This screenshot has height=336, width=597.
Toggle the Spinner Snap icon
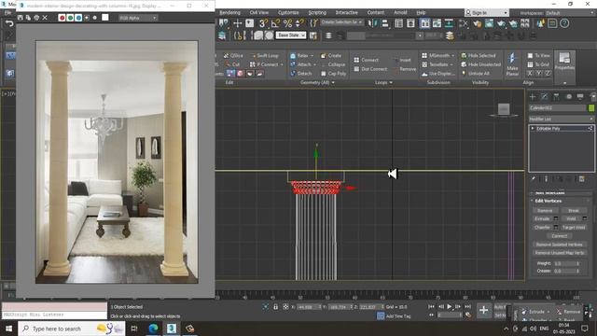(x=300, y=23)
